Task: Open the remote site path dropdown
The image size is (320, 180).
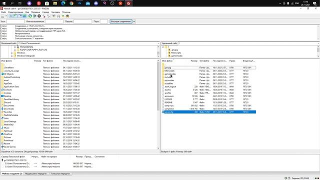Action: tap(318, 43)
